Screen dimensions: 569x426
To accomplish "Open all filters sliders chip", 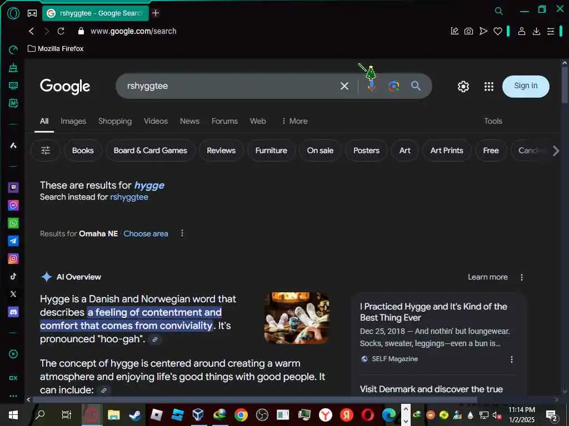I will pyautogui.click(x=46, y=150).
